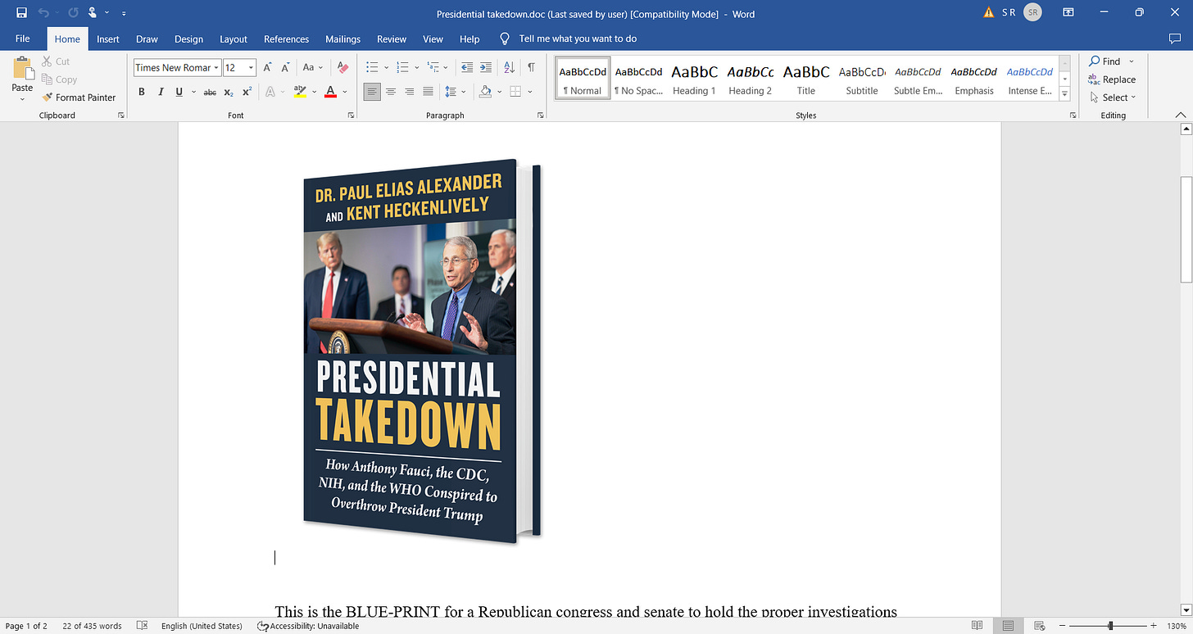1193x634 pixels.
Task: Expand the Styles gallery
Action: point(1065,94)
